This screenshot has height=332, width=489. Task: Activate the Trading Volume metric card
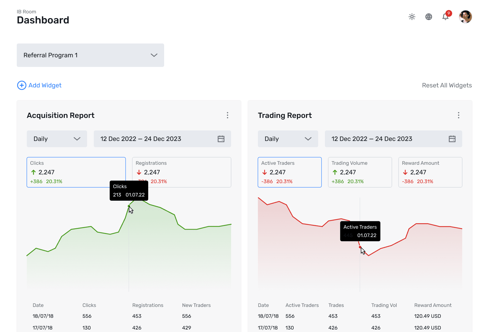[360, 172]
